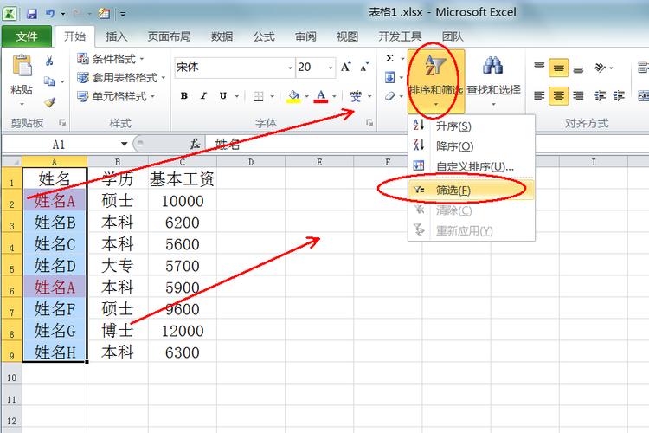The width and height of the screenshot is (649, 433).
Task: Choose Filter (筛选) from the menu
Action: coord(471,191)
